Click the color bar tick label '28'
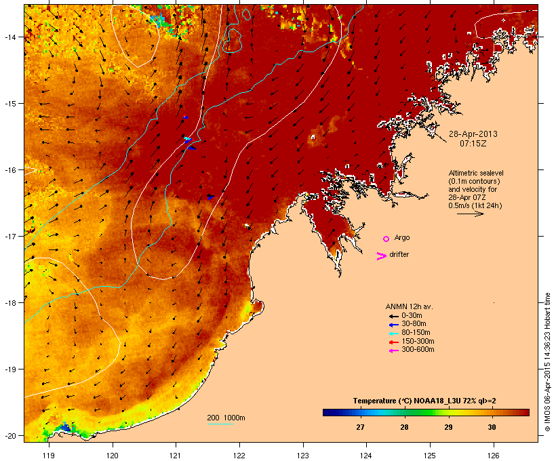The image size is (556, 461). pos(404,427)
